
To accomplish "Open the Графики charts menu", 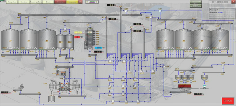I will click(24, 2).
